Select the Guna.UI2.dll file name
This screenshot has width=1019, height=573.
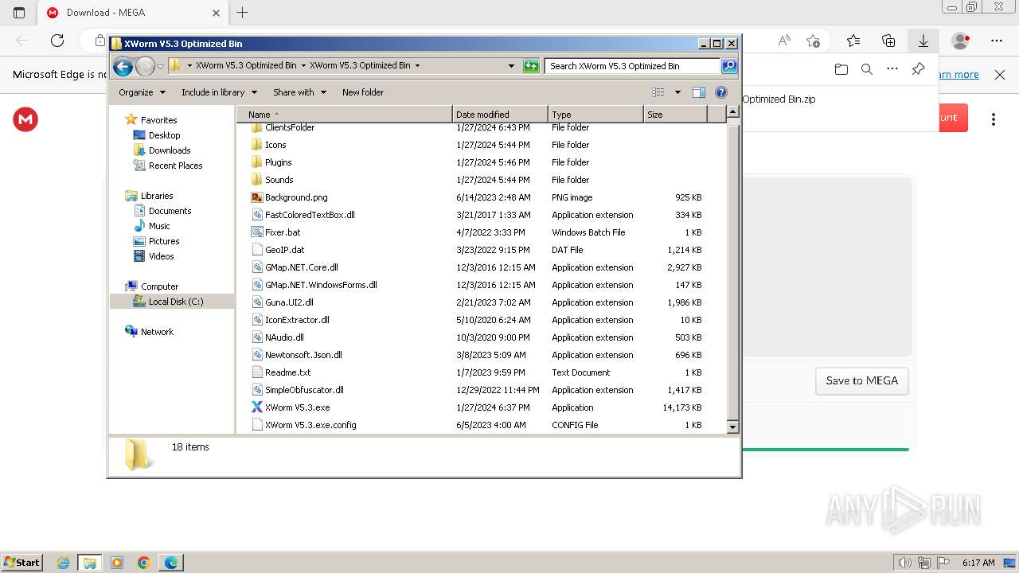point(289,302)
